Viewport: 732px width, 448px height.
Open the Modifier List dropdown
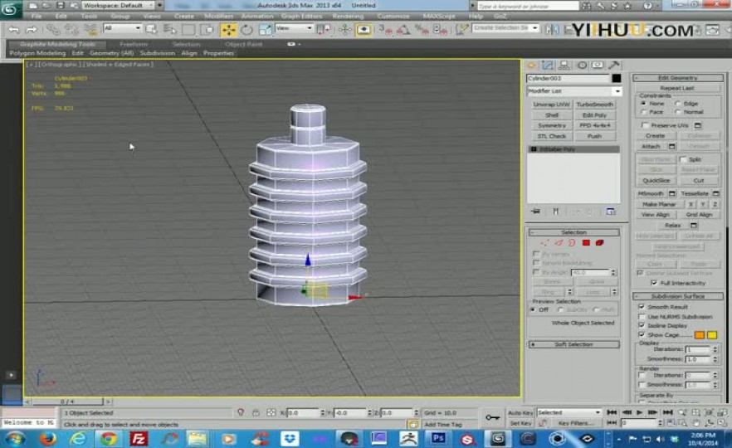[x=574, y=91]
